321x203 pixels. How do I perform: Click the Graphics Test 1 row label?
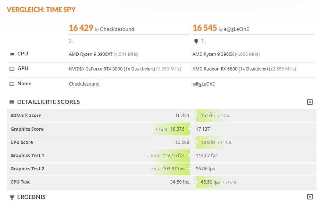coord(27,156)
